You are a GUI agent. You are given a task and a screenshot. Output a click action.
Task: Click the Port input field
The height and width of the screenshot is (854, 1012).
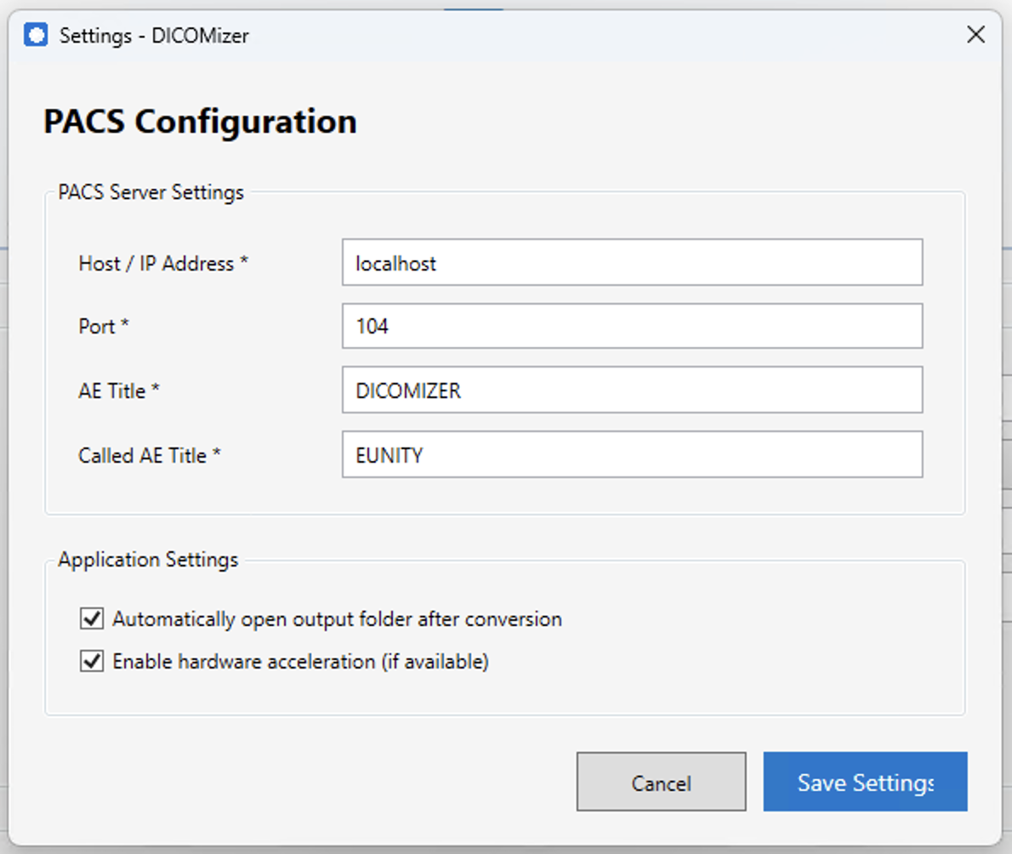632,326
